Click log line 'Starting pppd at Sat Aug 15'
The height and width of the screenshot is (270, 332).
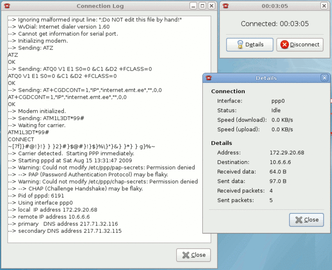pyautogui.click(x=70, y=160)
